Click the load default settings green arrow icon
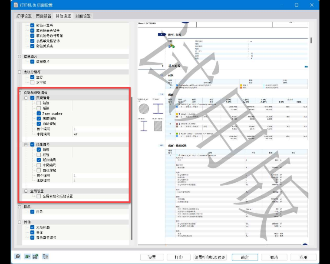The width and height of the screenshot is (330, 264). (x=27, y=257)
